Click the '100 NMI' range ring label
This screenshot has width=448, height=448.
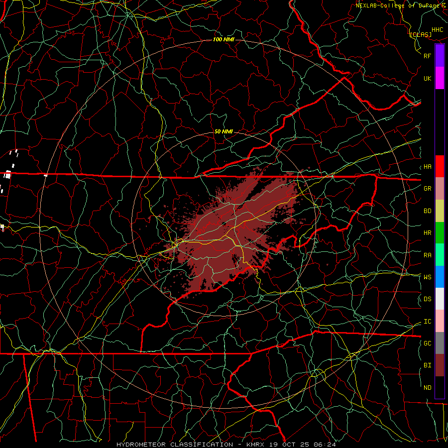pyautogui.click(x=224, y=39)
